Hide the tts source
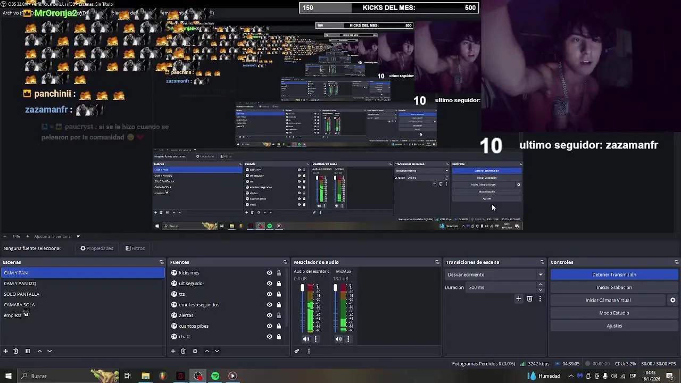The height and width of the screenshot is (383, 681). click(x=269, y=294)
